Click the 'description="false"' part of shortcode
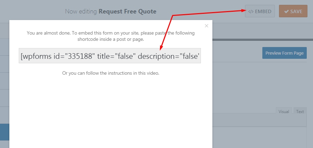The width and height of the screenshot is (313, 148). (169, 56)
